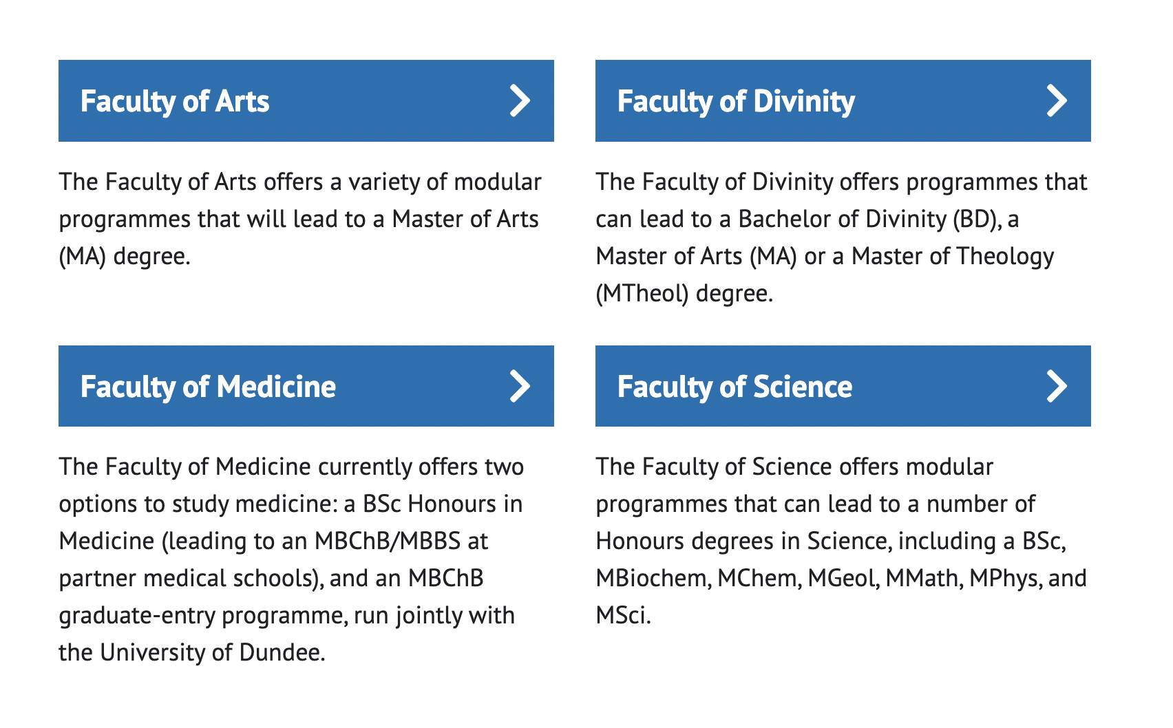Click "(MA) degree" in the Arts description
1173x728 pixels.
pos(123,256)
